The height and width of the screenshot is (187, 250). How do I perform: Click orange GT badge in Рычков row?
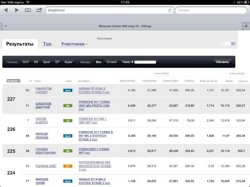pyautogui.click(x=68, y=166)
